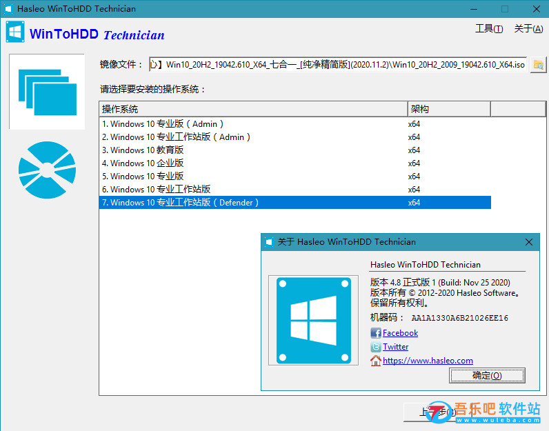Click the folder browse icon beside the image file field
The width and height of the screenshot is (549, 431).
(x=538, y=64)
